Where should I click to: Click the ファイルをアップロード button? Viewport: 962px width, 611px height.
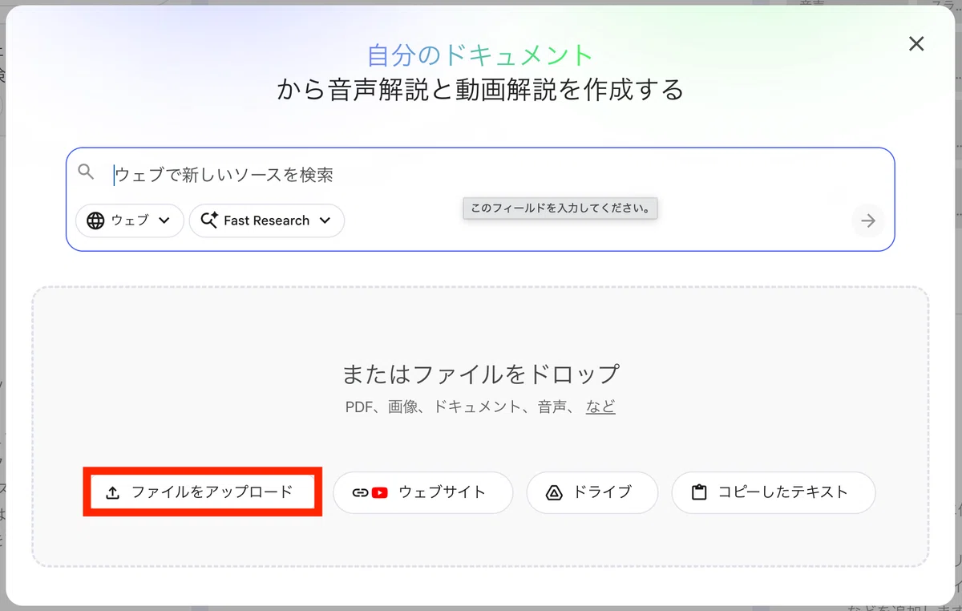(x=202, y=492)
